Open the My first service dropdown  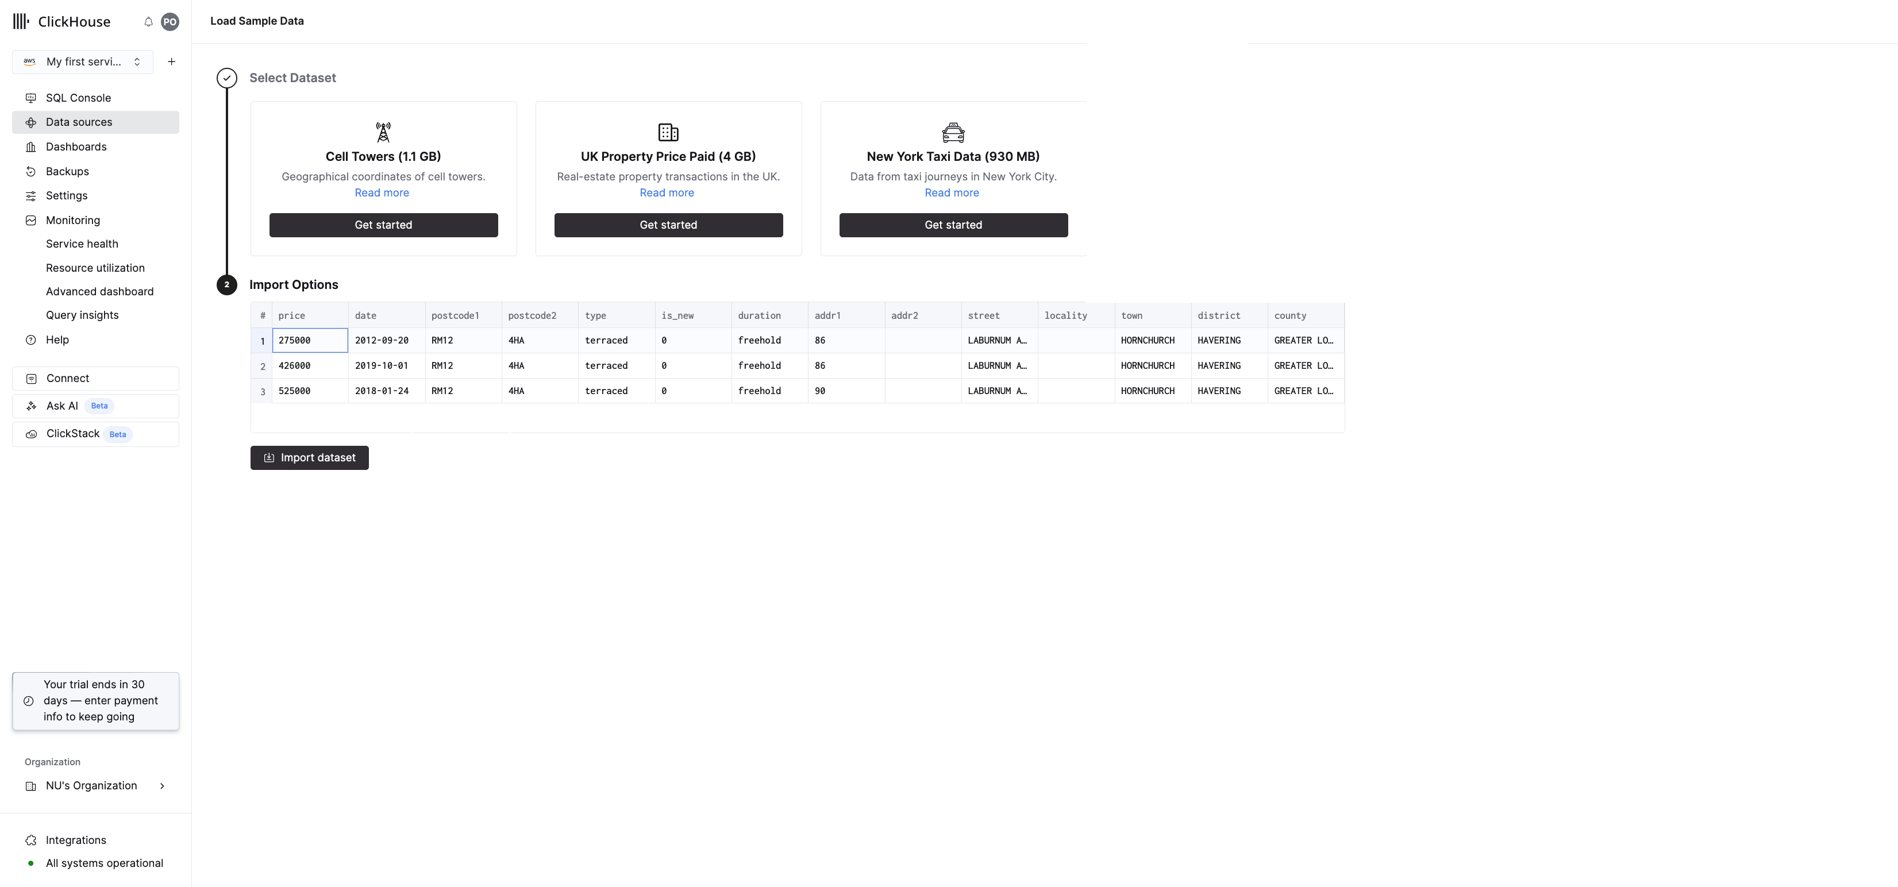[x=83, y=62]
